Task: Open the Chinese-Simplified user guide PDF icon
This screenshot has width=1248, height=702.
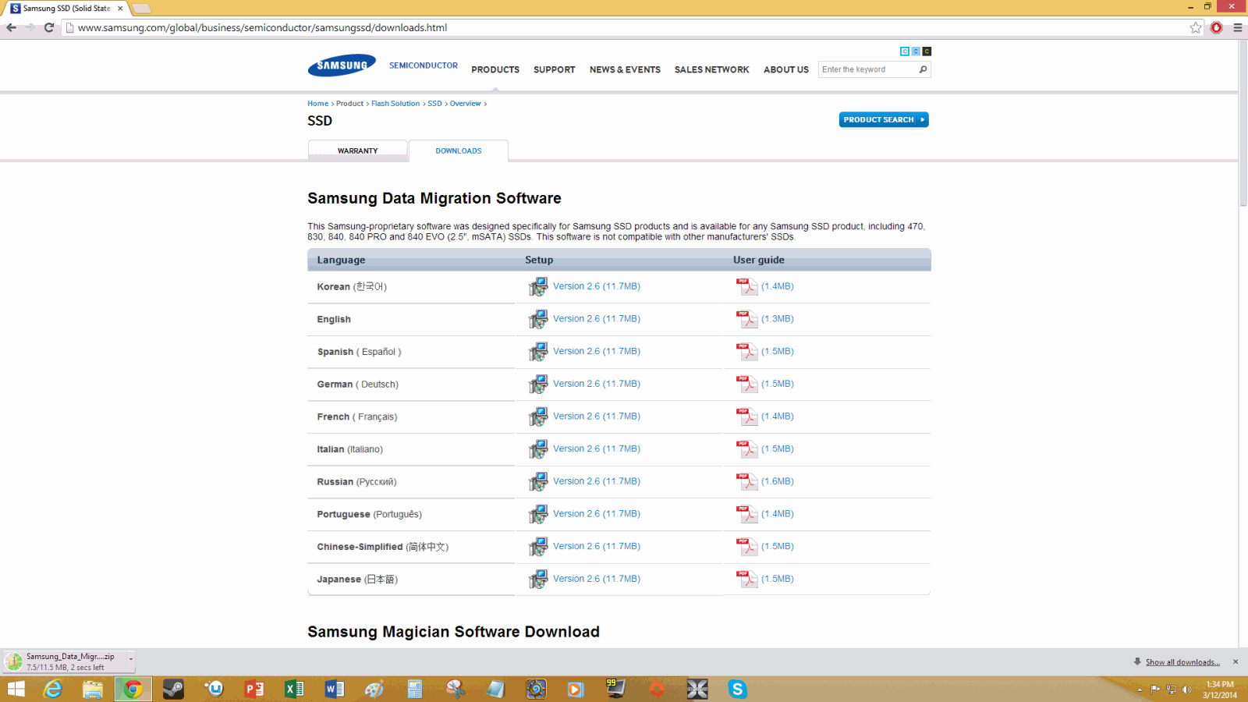Action: click(x=746, y=547)
